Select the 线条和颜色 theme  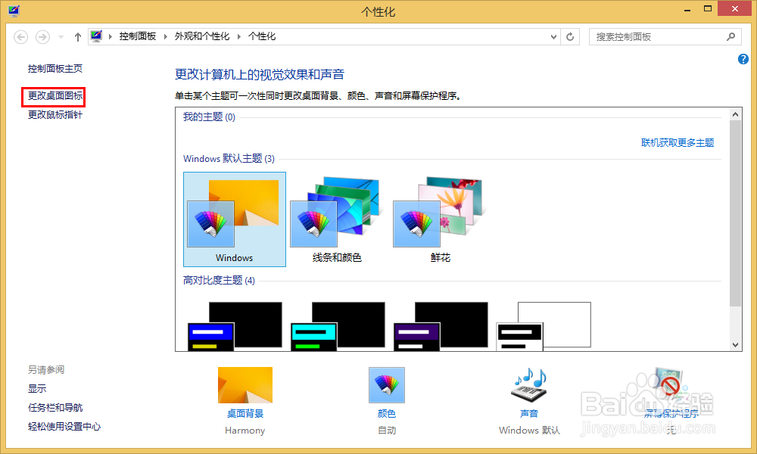[x=337, y=219]
